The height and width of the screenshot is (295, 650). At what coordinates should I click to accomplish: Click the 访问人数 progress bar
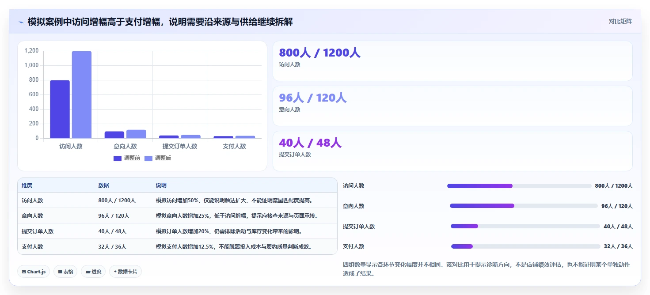coord(519,186)
